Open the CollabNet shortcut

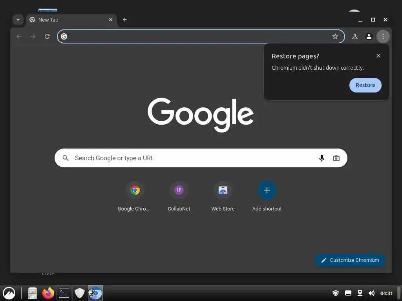pyautogui.click(x=179, y=197)
